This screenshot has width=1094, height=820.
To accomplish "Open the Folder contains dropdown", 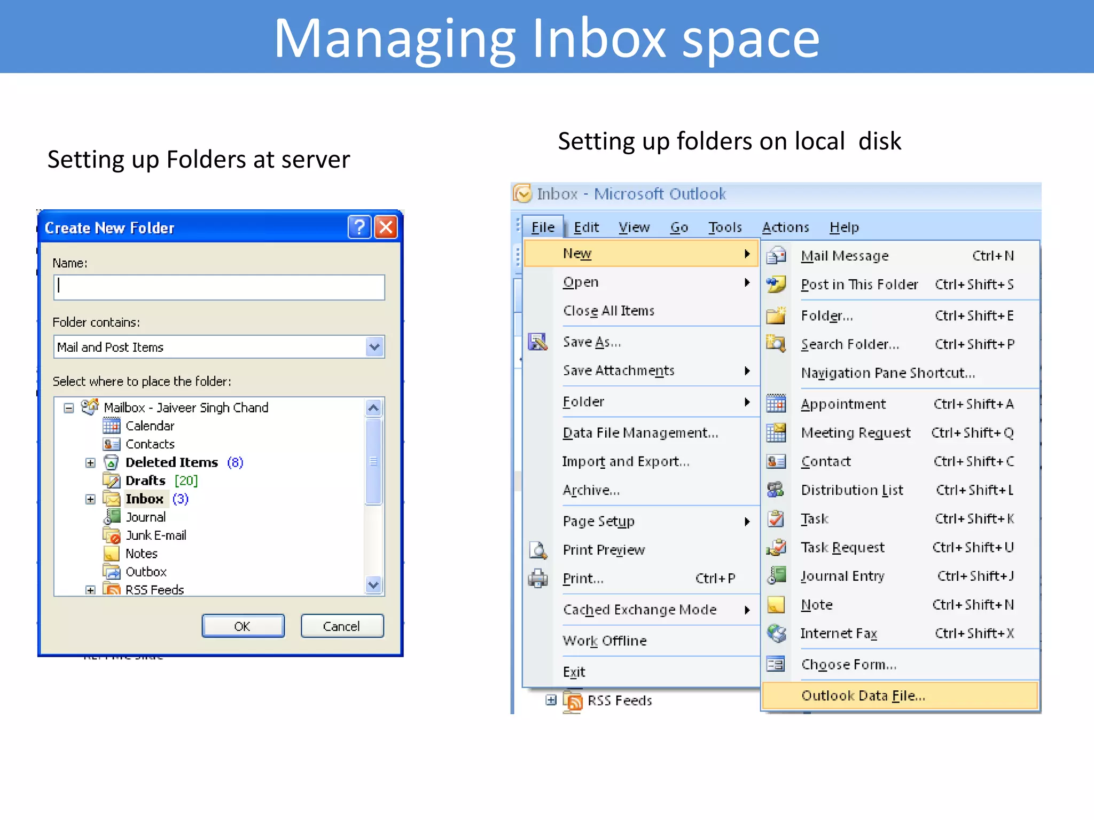I will click(375, 347).
